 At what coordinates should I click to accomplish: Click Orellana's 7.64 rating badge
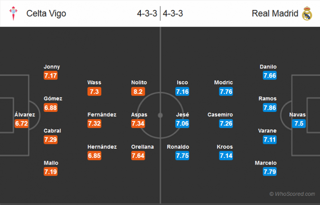point(139,156)
